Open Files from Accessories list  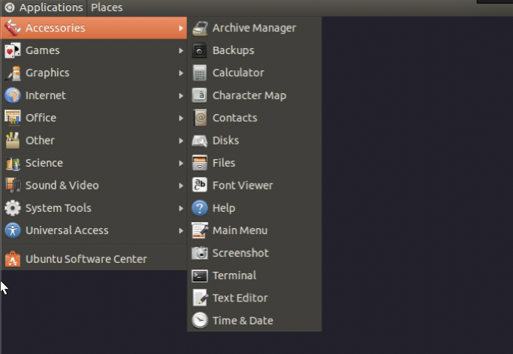point(254,163)
